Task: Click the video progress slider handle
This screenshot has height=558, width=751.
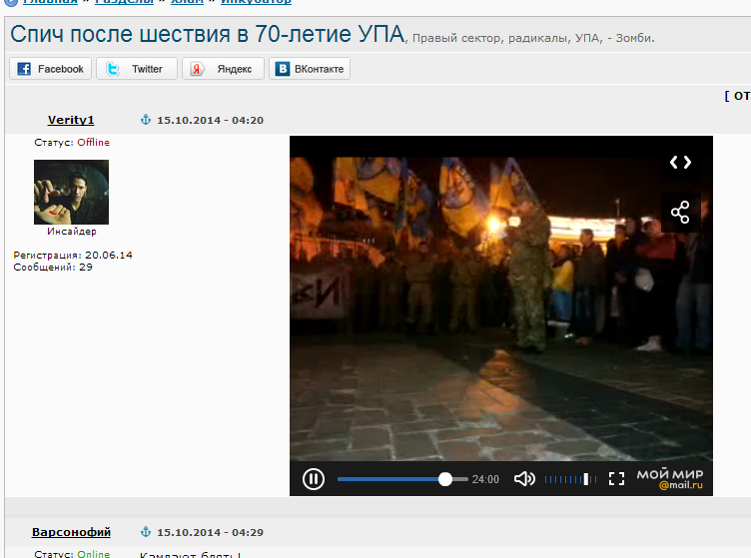Action: (x=445, y=479)
